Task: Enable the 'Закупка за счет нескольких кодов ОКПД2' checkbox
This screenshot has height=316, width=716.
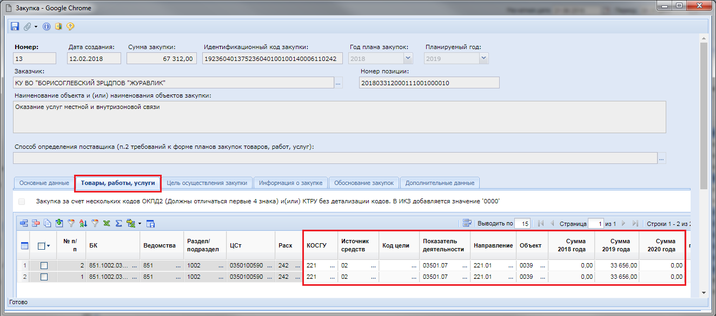Action: coord(22,201)
